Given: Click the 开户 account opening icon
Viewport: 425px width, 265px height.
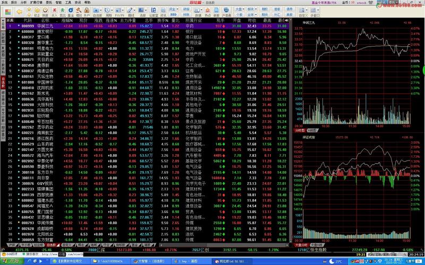Looking at the screenshot, I should click(87, 11).
